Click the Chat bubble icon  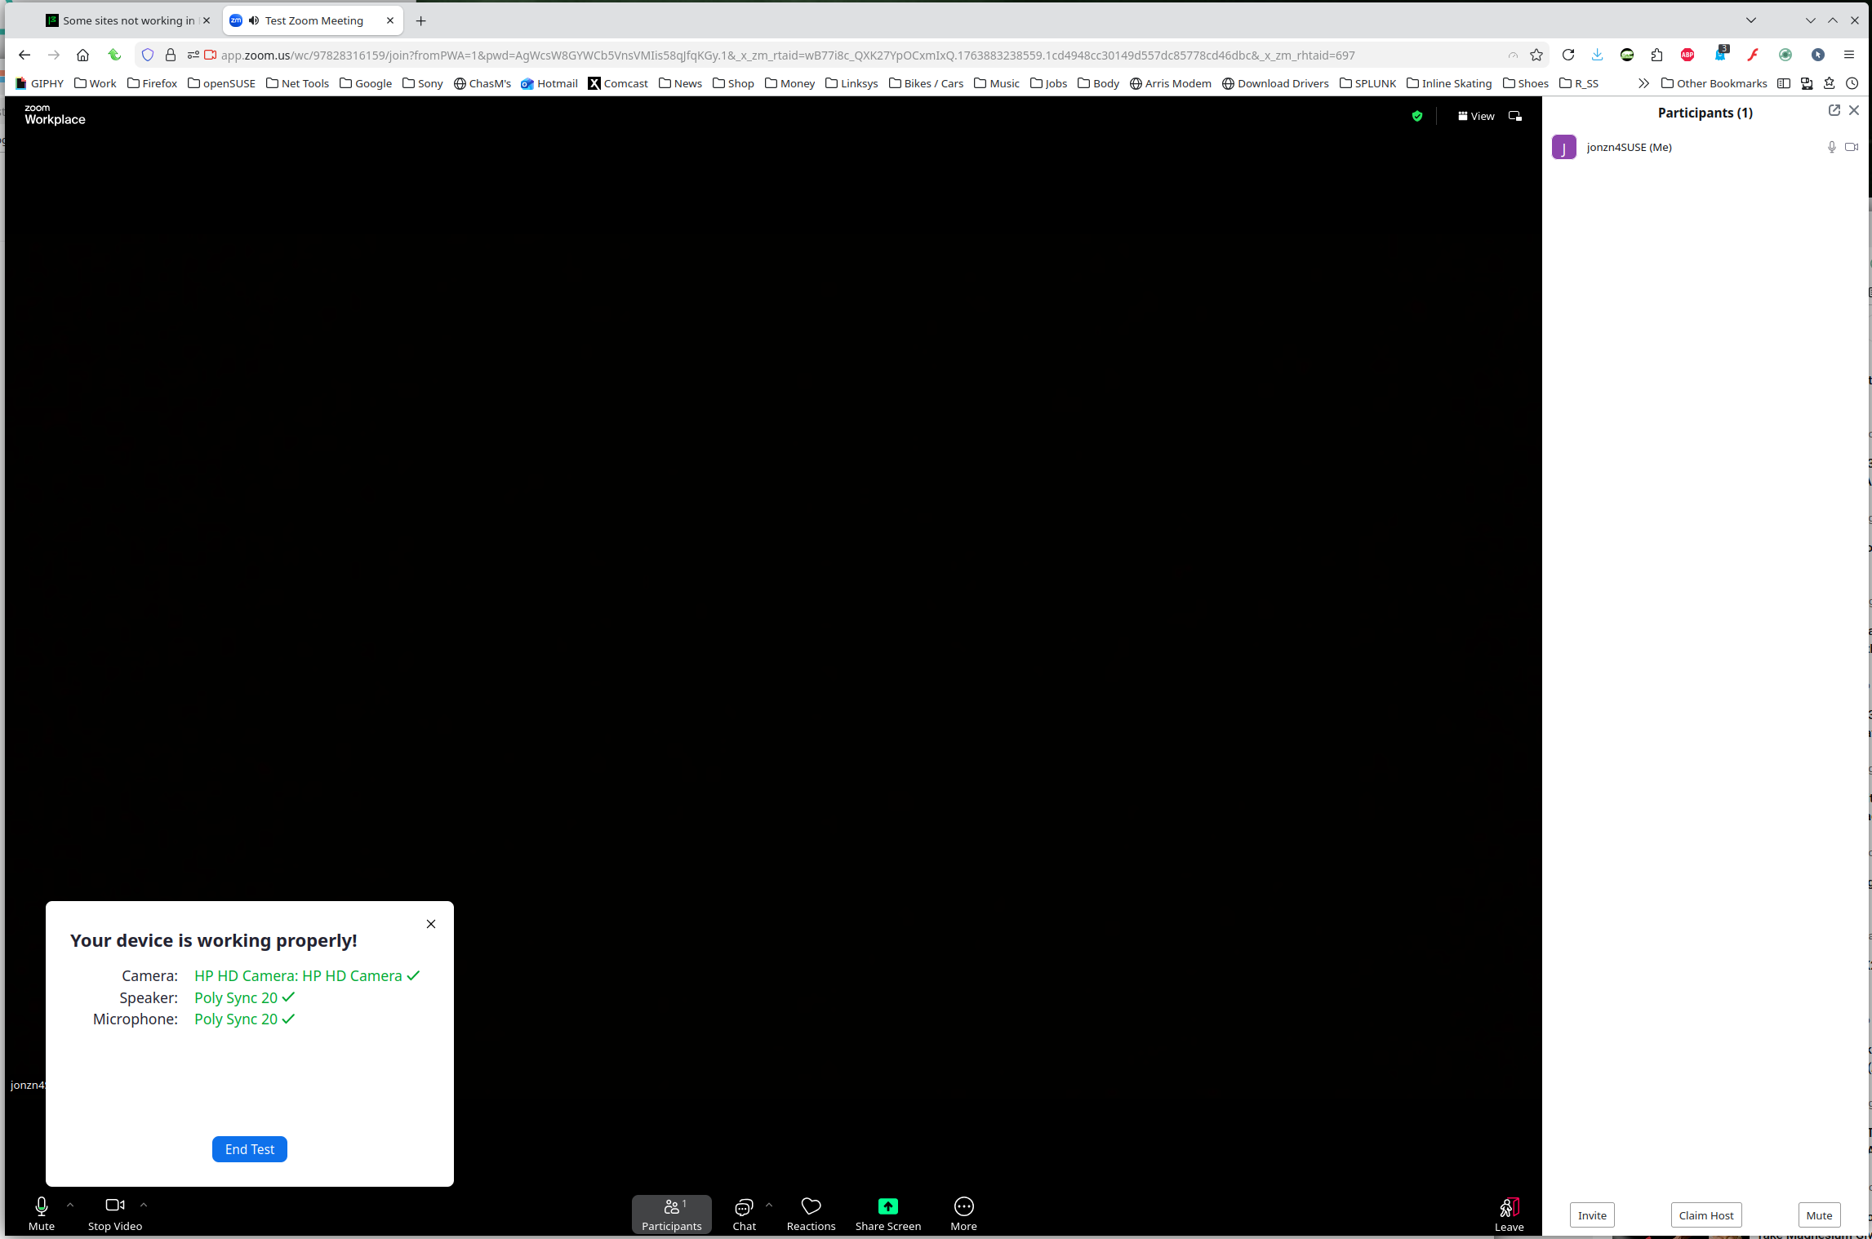tap(743, 1206)
